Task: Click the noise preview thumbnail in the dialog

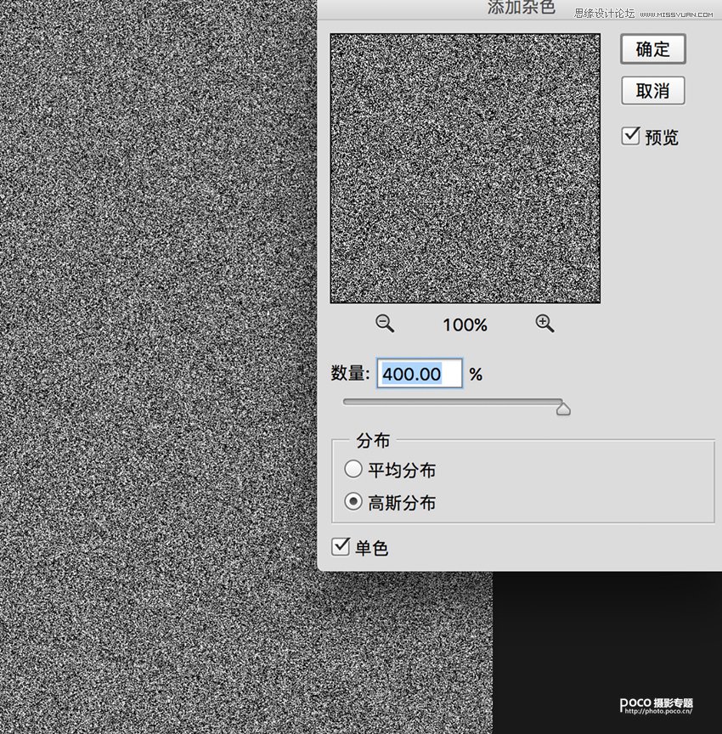Action: (465, 168)
